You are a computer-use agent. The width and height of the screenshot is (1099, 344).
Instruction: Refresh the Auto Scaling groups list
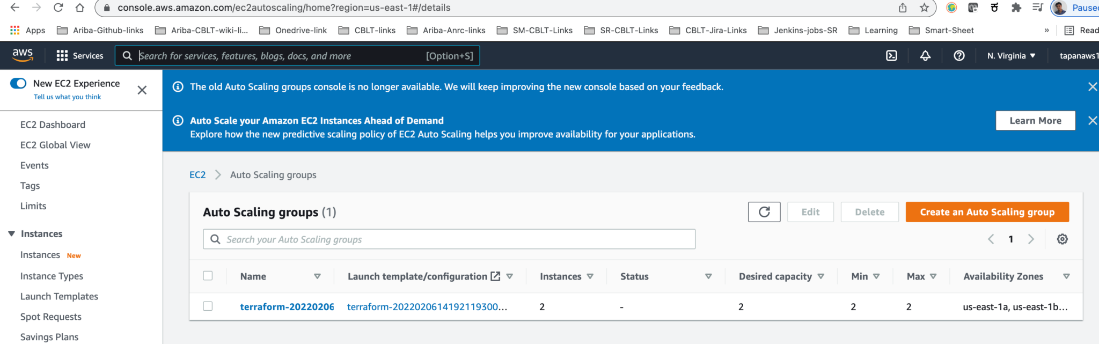pos(764,212)
